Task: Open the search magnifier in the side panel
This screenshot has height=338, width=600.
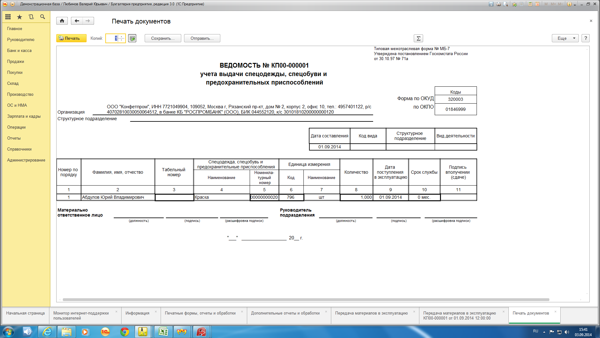Action: (42, 17)
